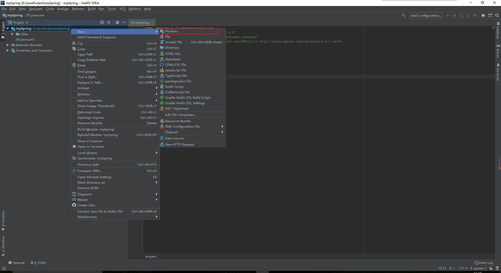Click Show in Explorer entry
This screenshot has height=273, width=501.
(115, 141)
